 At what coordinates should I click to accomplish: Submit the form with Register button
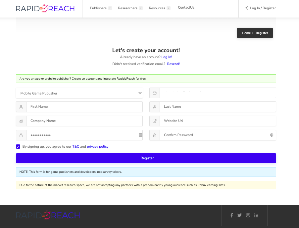pos(146,158)
